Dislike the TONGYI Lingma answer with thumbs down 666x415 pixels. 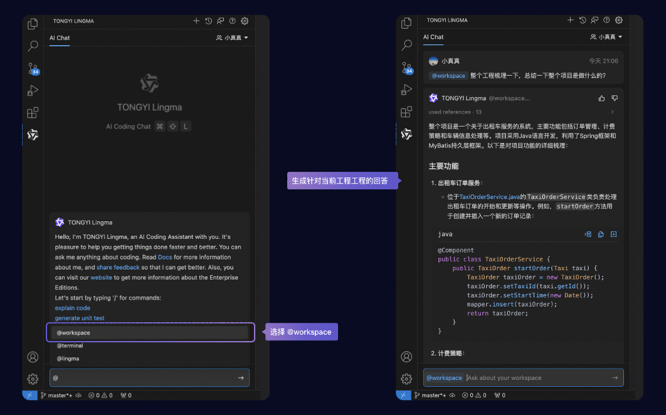[615, 98]
